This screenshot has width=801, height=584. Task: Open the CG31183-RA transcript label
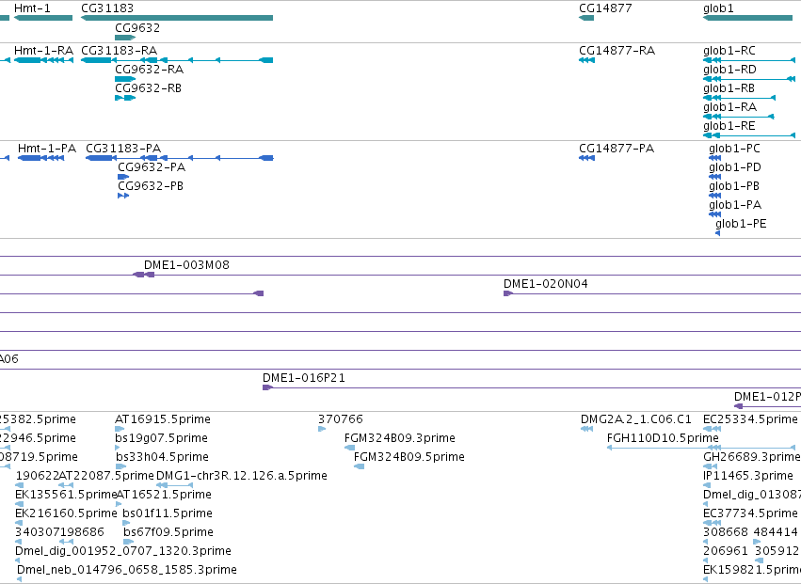[119, 51]
